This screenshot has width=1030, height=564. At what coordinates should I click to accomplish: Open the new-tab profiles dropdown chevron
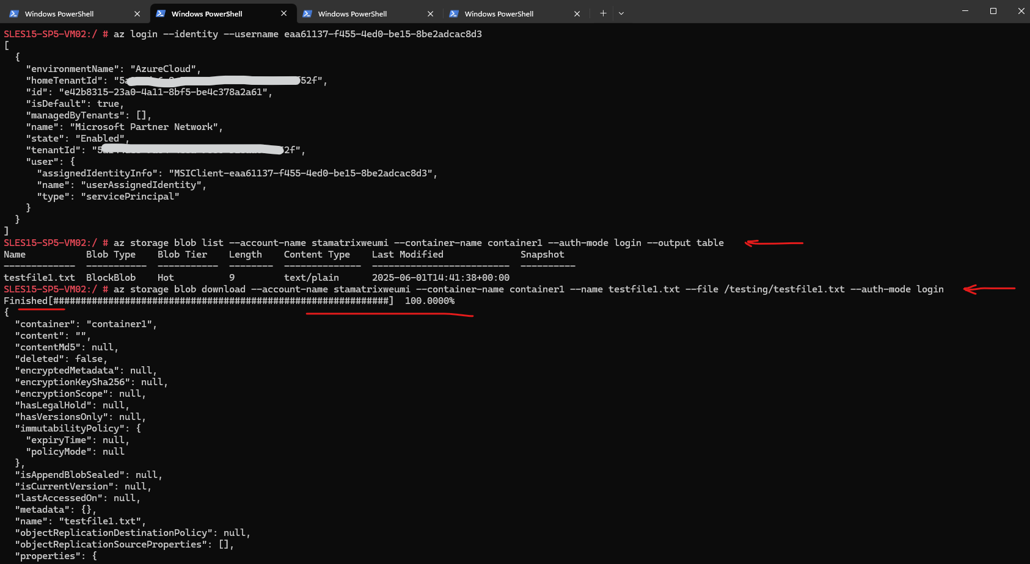pyautogui.click(x=621, y=13)
